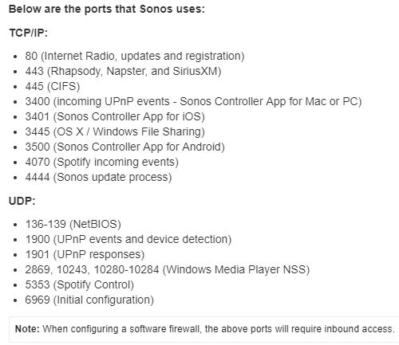Click the UDP section heading

coord(22,201)
